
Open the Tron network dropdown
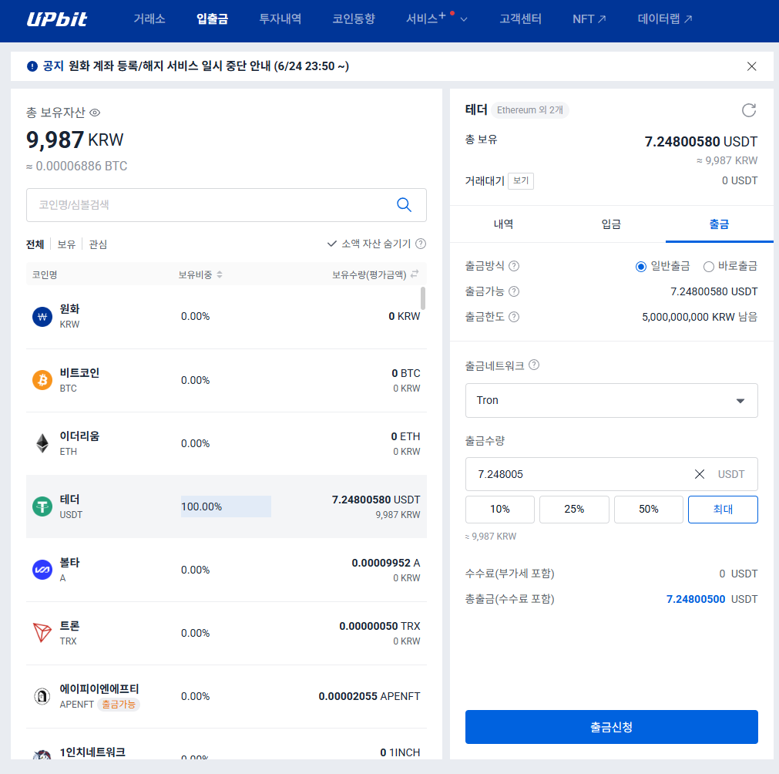(611, 400)
